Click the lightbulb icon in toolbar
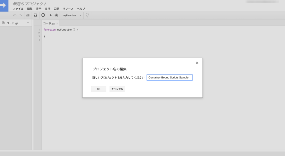This screenshot has height=156, width=285. (x=87, y=15)
